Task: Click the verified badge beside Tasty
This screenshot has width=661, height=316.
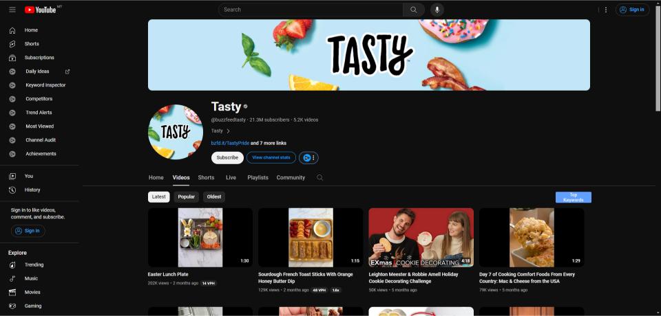Action: point(245,107)
